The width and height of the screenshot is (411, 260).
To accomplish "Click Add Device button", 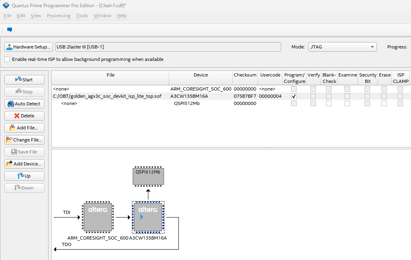I will [x=24, y=164].
